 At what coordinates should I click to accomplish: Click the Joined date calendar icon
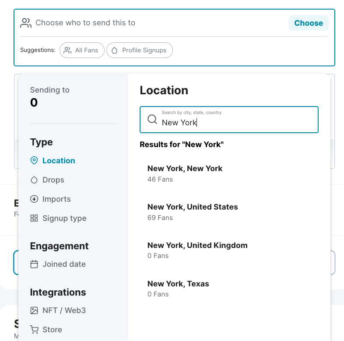point(34,264)
